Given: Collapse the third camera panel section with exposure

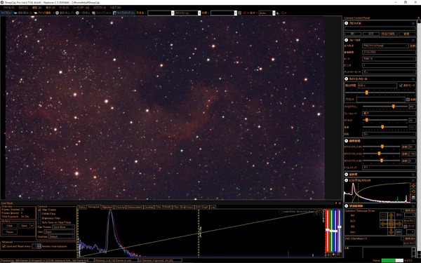Looking at the screenshot, I should click(x=347, y=79).
